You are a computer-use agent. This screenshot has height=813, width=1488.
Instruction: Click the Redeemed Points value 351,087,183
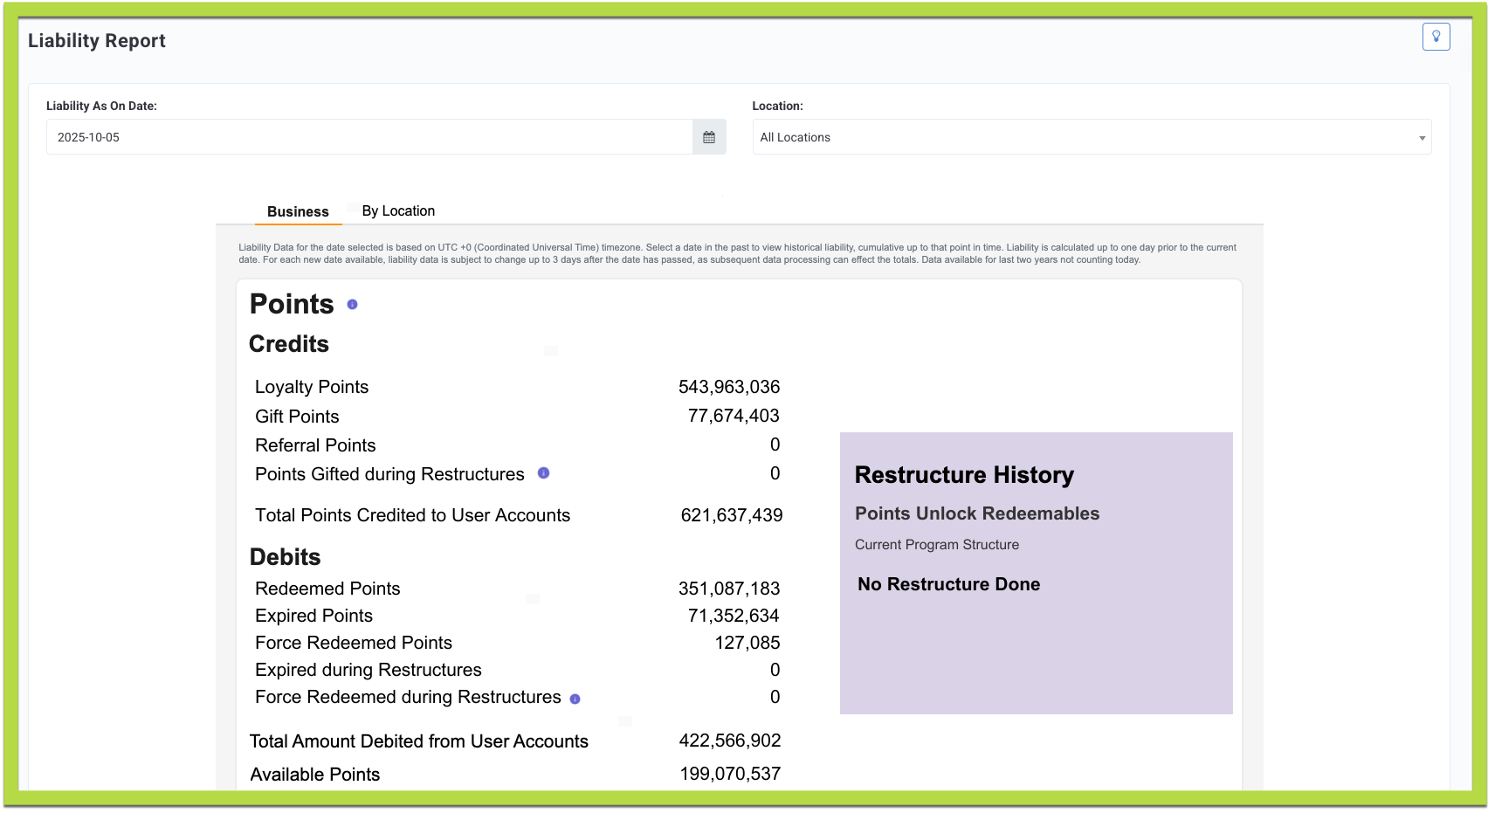(729, 589)
